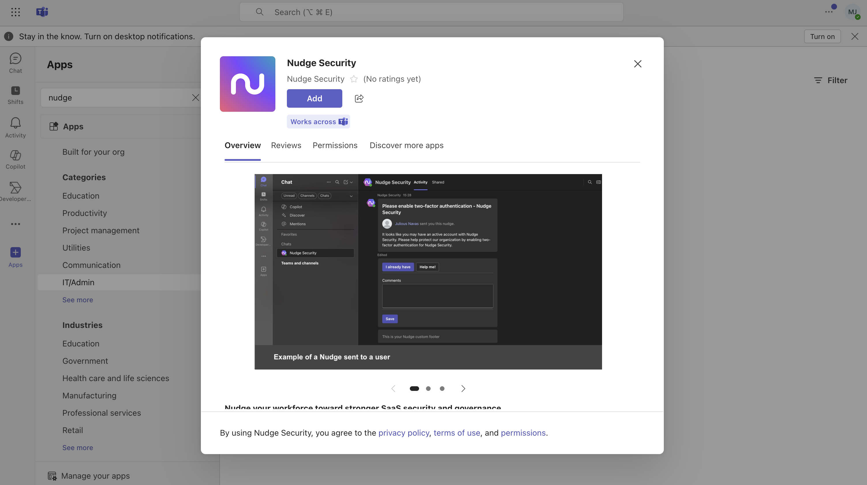Switch to the Permissions tab
The image size is (867, 485).
pos(335,145)
